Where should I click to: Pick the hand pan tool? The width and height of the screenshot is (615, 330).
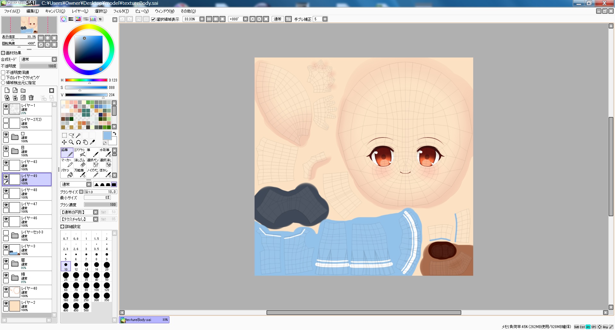tap(86, 142)
